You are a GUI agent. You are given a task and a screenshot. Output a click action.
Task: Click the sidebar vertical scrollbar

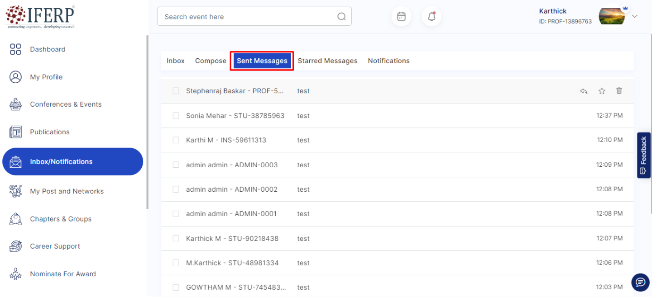(147, 122)
